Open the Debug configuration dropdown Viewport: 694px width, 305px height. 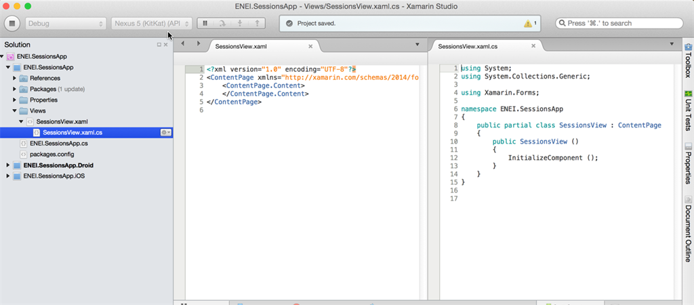coord(66,24)
